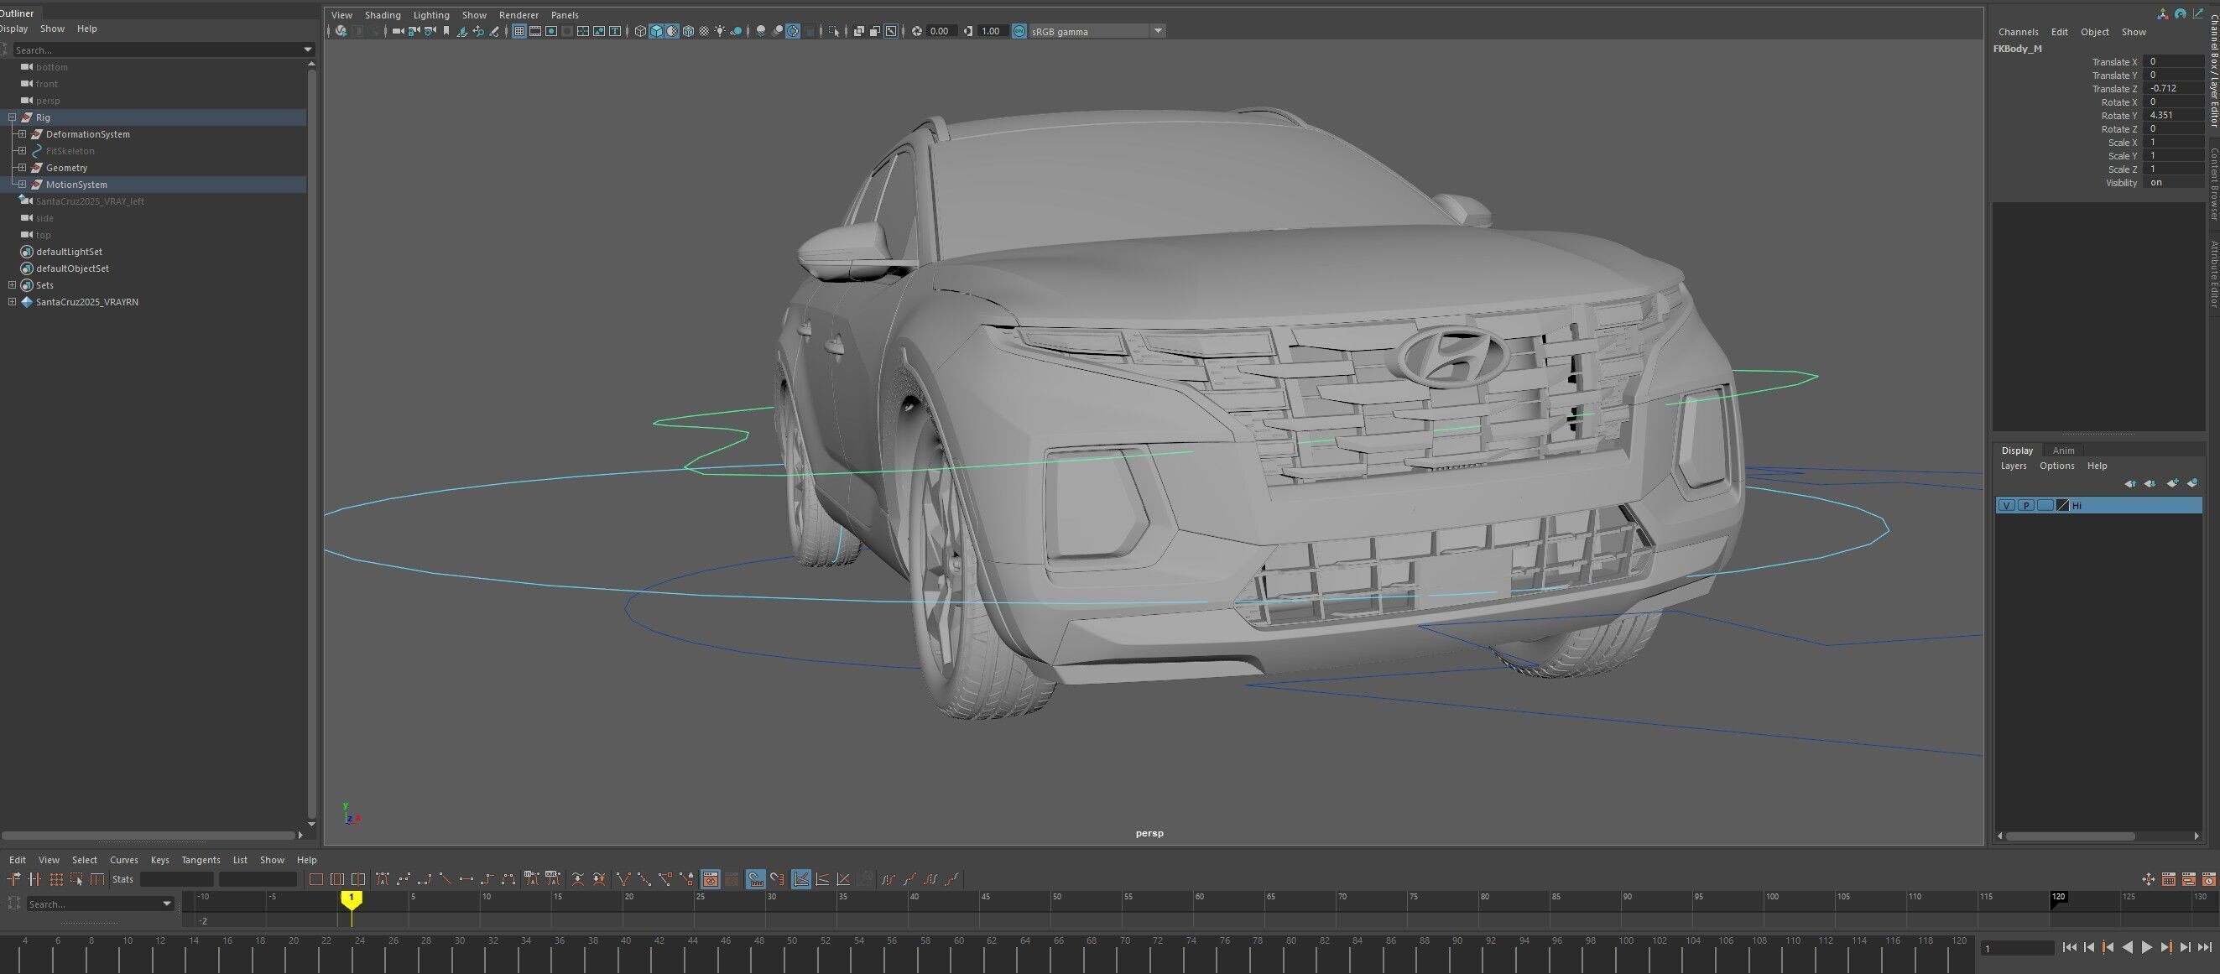2220x974 pixels.
Task: Expand the MotionSystem node
Action: coord(23,185)
